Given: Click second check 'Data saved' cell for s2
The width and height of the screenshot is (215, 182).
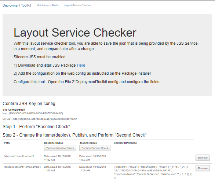Looking at the screenshot, I should (92, 158).
